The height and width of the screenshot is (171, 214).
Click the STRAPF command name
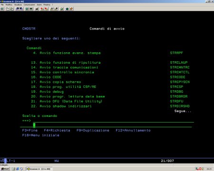(176, 53)
